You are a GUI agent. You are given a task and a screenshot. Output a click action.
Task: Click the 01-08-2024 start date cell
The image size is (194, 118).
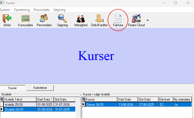click(x=45, y=110)
